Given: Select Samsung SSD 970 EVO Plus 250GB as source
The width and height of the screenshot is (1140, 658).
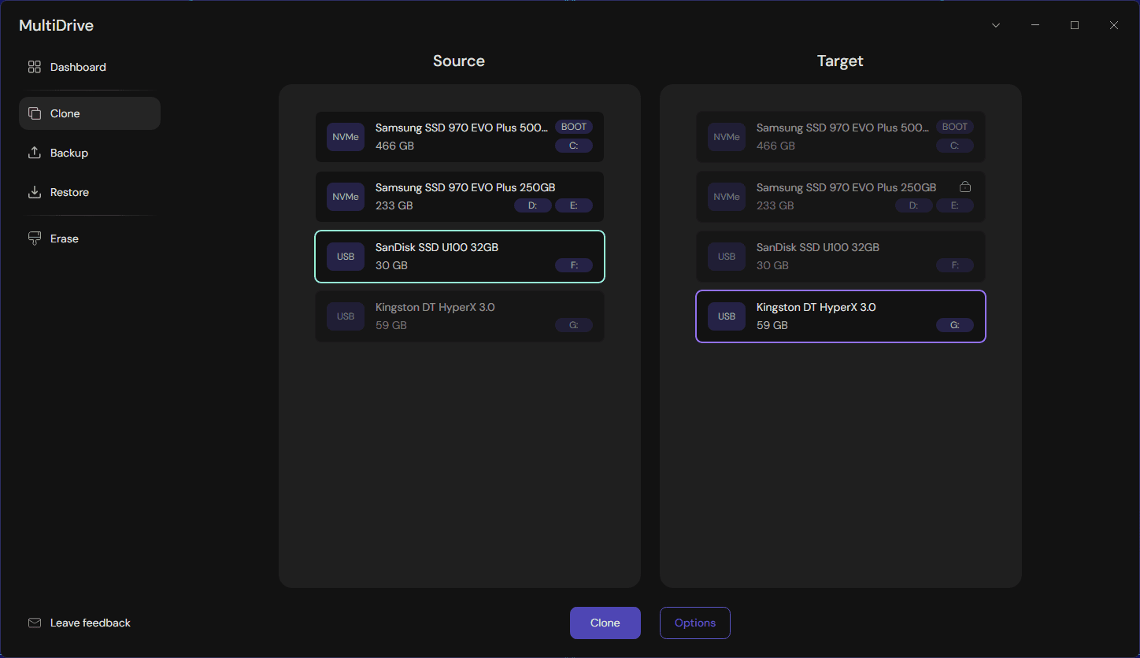Looking at the screenshot, I should coord(459,196).
